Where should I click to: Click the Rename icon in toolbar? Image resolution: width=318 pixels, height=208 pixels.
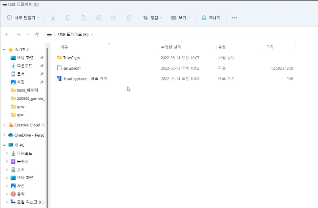(98, 18)
